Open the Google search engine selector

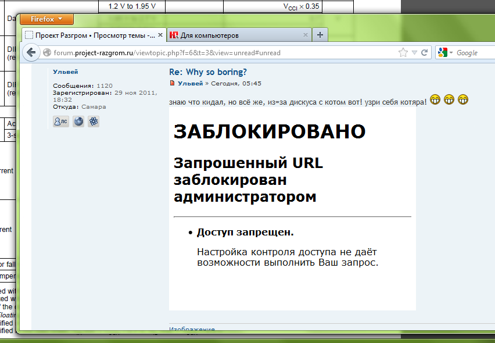[x=444, y=53]
